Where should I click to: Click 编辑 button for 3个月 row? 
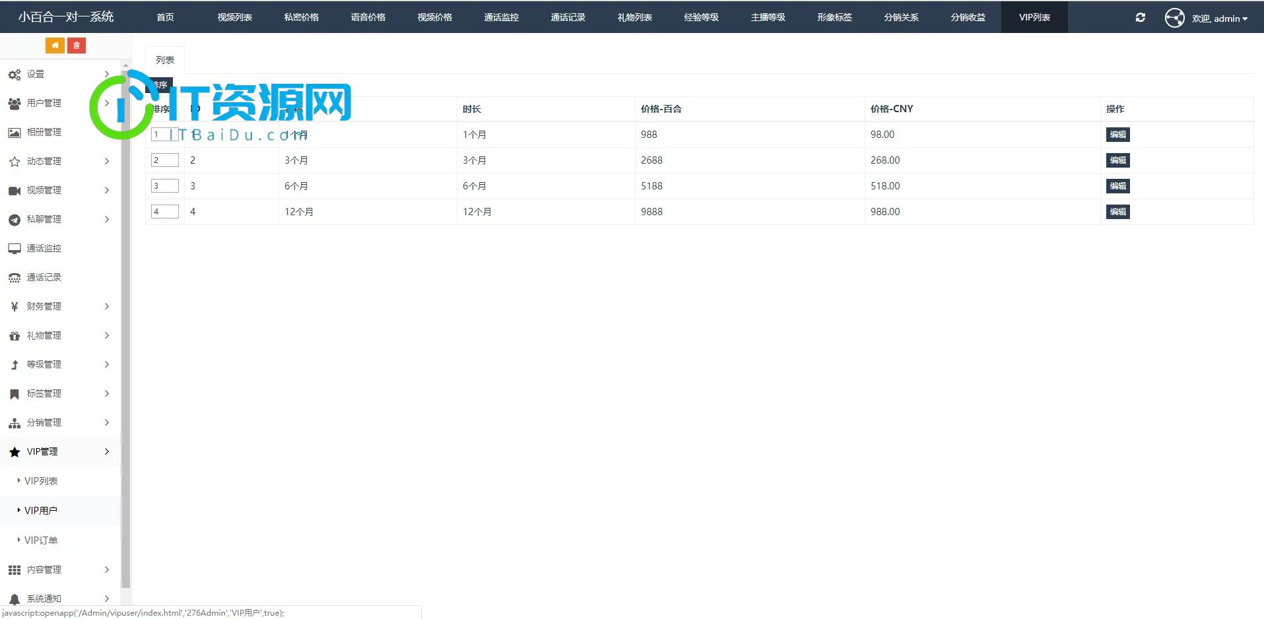pos(1118,160)
